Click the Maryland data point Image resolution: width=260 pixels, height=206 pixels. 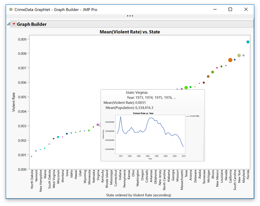tap(243, 55)
